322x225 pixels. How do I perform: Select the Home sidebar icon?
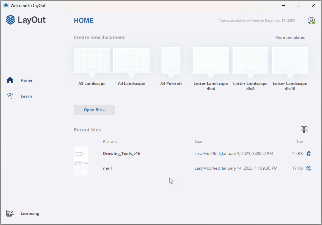10,80
